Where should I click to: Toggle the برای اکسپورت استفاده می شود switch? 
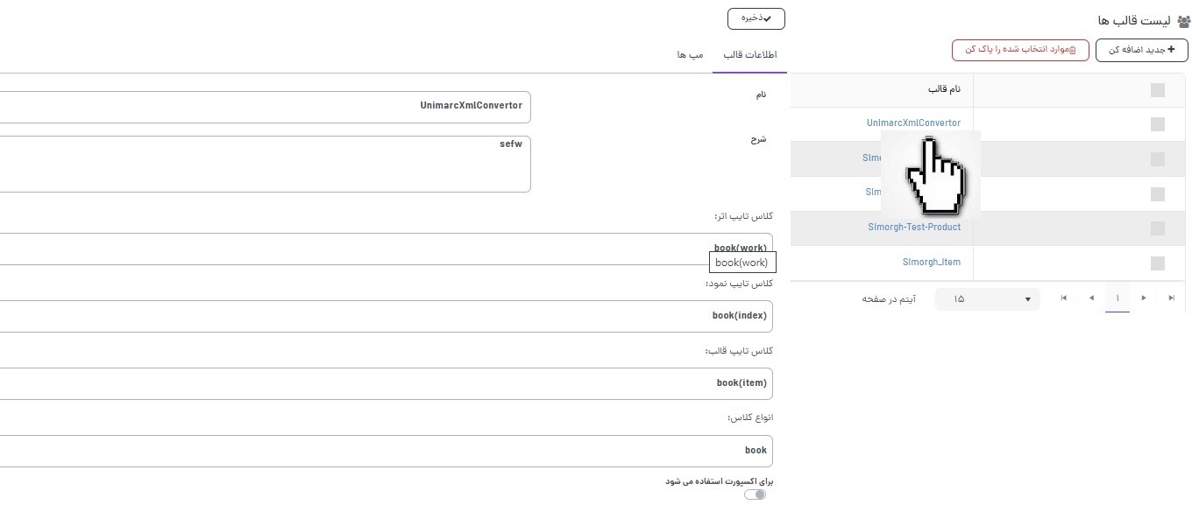click(755, 494)
